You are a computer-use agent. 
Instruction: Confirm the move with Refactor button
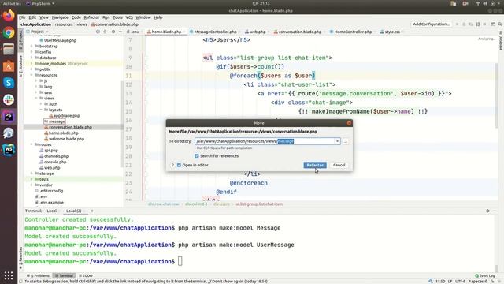tap(315, 165)
